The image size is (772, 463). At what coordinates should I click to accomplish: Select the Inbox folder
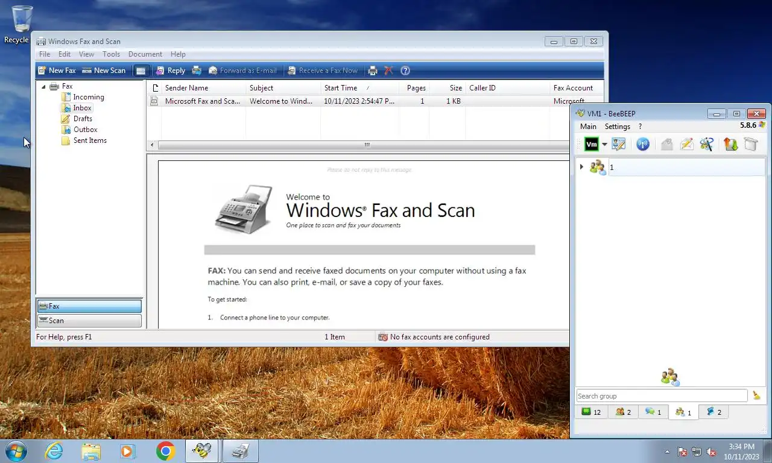pyautogui.click(x=83, y=108)
